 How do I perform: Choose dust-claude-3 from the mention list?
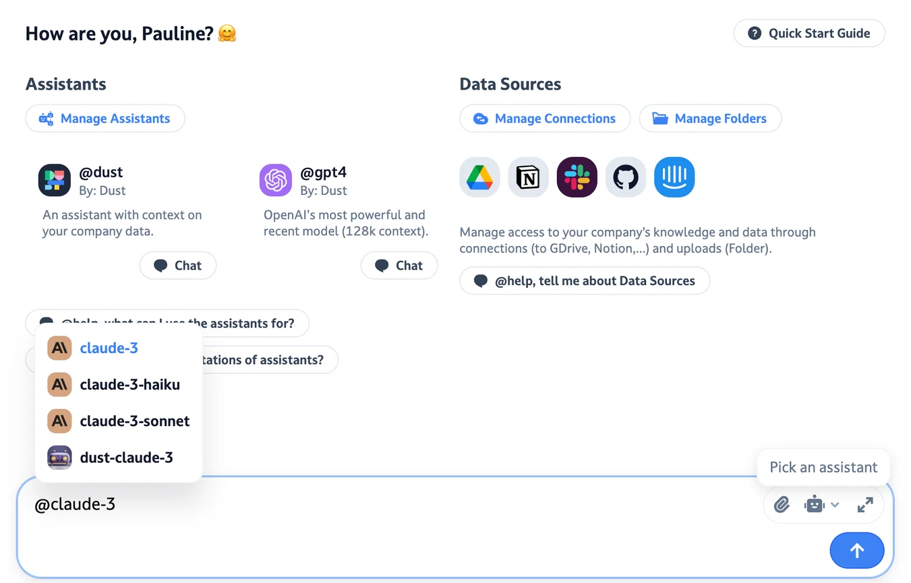tap(119, 457)
